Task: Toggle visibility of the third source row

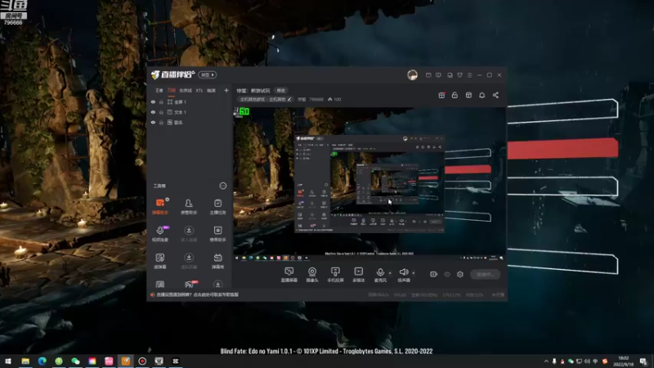Action: (x=153, y=122)
